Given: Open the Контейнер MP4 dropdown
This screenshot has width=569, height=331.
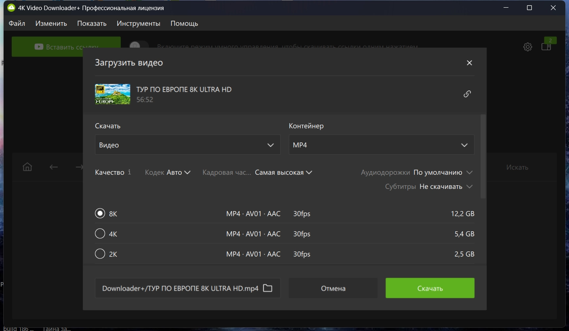Looking at the screenshot, I should (x=382, y=145).
